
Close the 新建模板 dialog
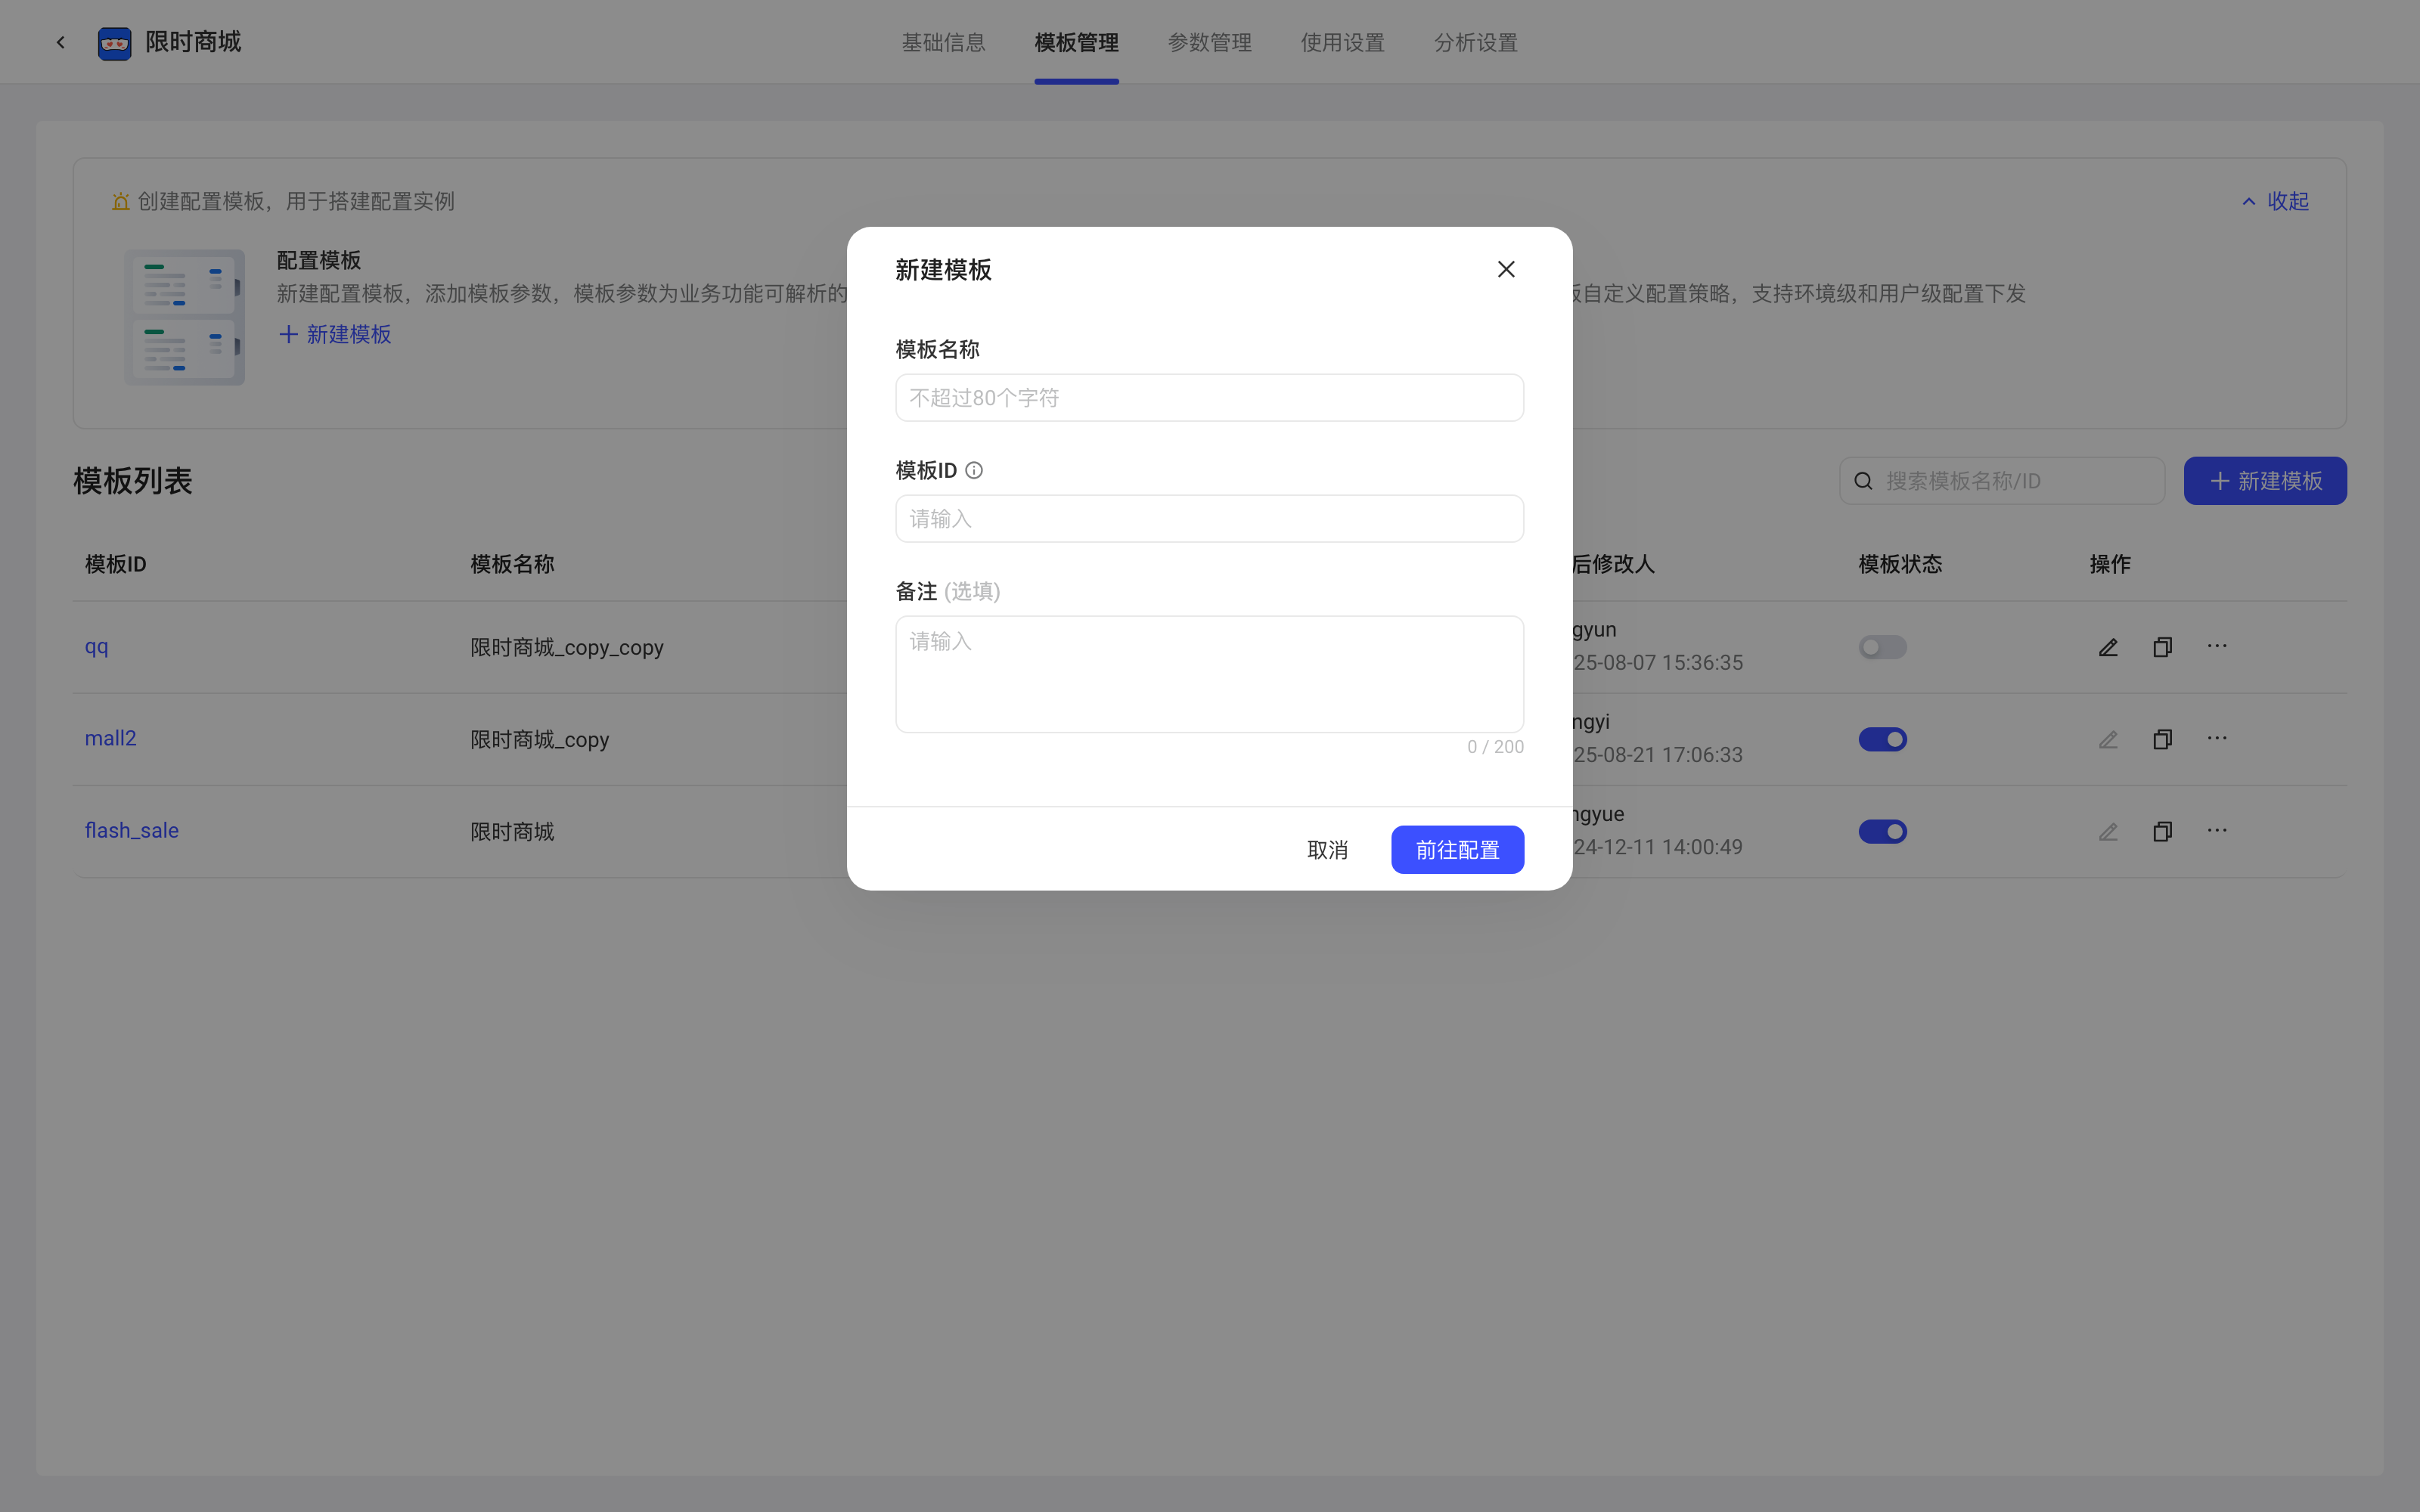coord(1506,269)
